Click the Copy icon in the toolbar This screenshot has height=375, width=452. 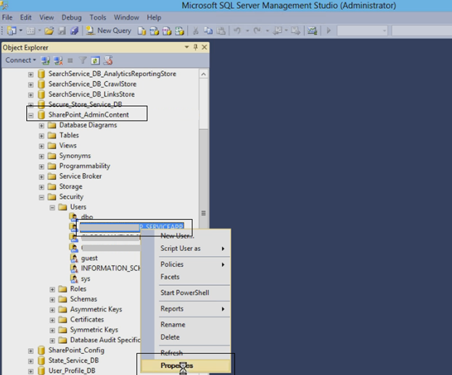coord(208,30)
